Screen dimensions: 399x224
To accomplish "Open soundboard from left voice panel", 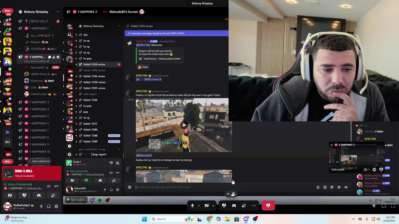I will point(53,195).
